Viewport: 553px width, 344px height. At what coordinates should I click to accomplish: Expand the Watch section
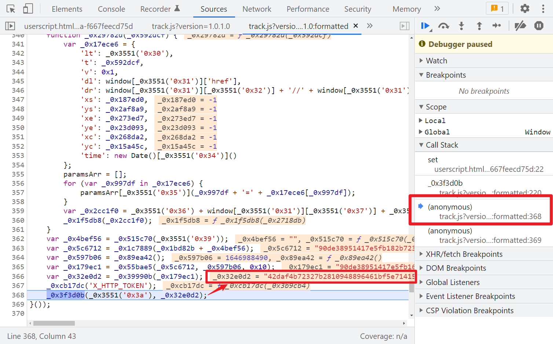click(x=484, y=60)
